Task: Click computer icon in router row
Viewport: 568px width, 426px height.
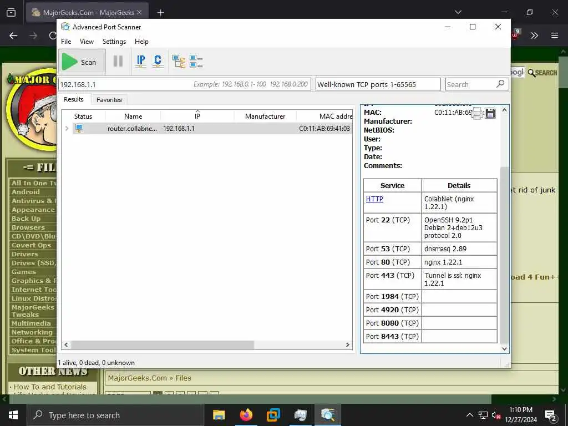Action: [x=79, y=128]
